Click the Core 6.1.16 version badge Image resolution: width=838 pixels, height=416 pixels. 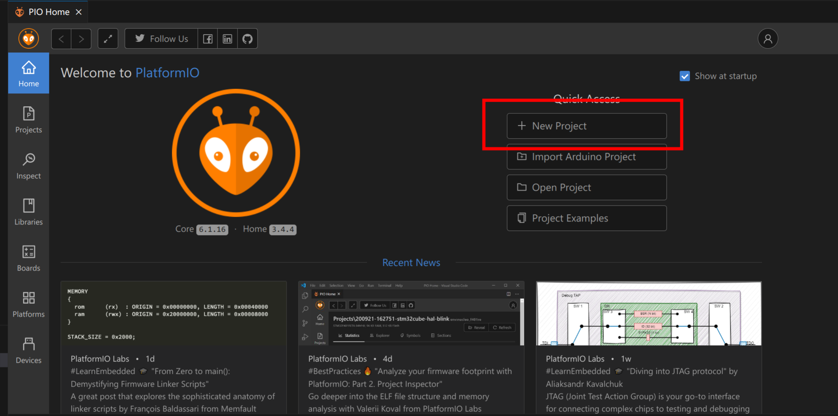pos(212,230)
